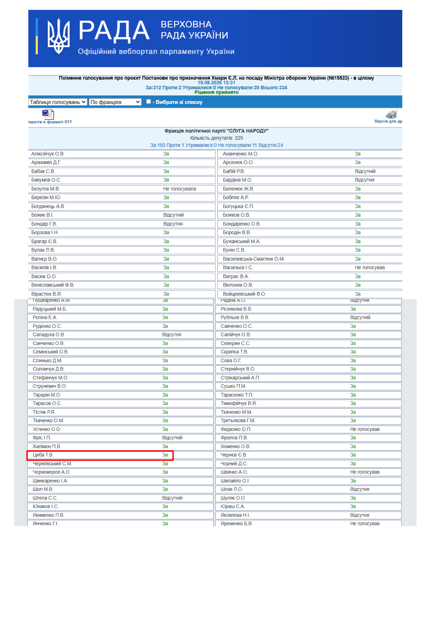
Task: Select deputy name 'Стефанчук М.О.'
Action: [x=50, y=378]
